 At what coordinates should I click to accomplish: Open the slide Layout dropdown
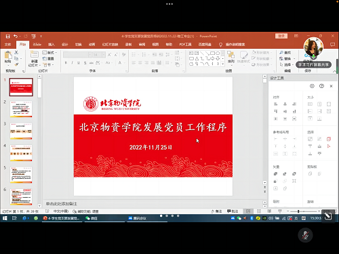[x=49, y=53]
